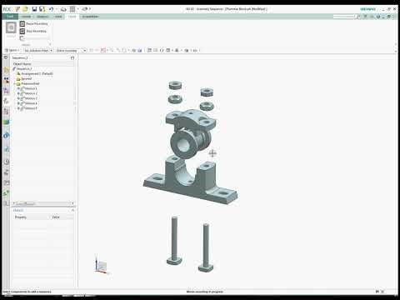Open the History clock sidebar tab
This screenshot has width=400, height=300.
click(x=6, y=162)
